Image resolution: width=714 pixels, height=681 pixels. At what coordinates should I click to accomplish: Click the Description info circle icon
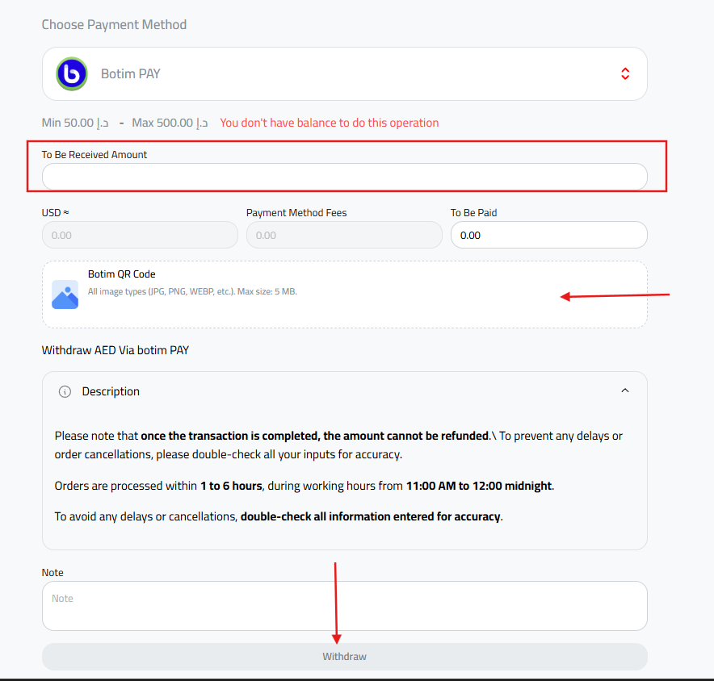(x=65, y=391)
